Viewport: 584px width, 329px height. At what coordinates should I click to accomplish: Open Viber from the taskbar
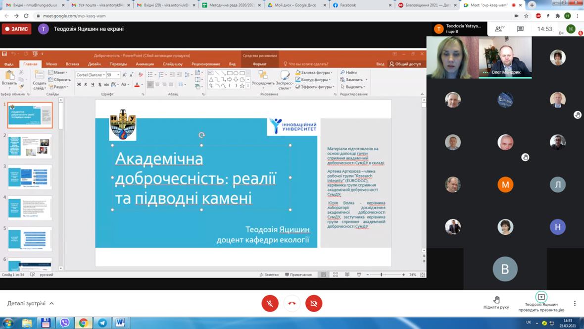64,323
